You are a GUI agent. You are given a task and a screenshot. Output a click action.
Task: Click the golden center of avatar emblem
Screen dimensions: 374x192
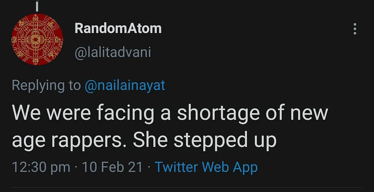click(35, 39)
